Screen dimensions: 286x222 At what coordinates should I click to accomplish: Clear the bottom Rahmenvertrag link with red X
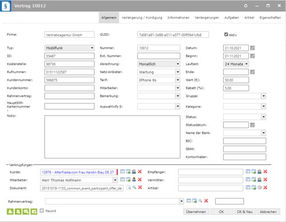206,201
